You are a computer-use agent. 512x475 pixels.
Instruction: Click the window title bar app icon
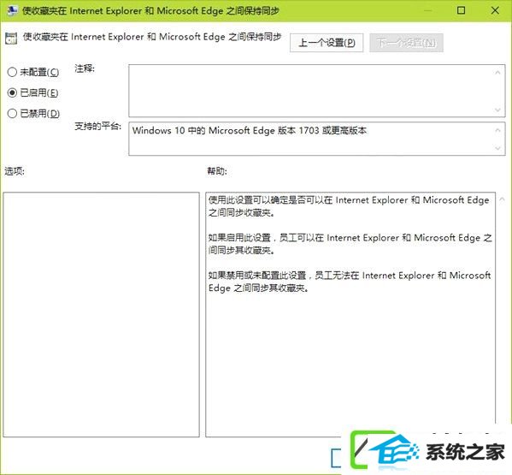pos(12,10)
